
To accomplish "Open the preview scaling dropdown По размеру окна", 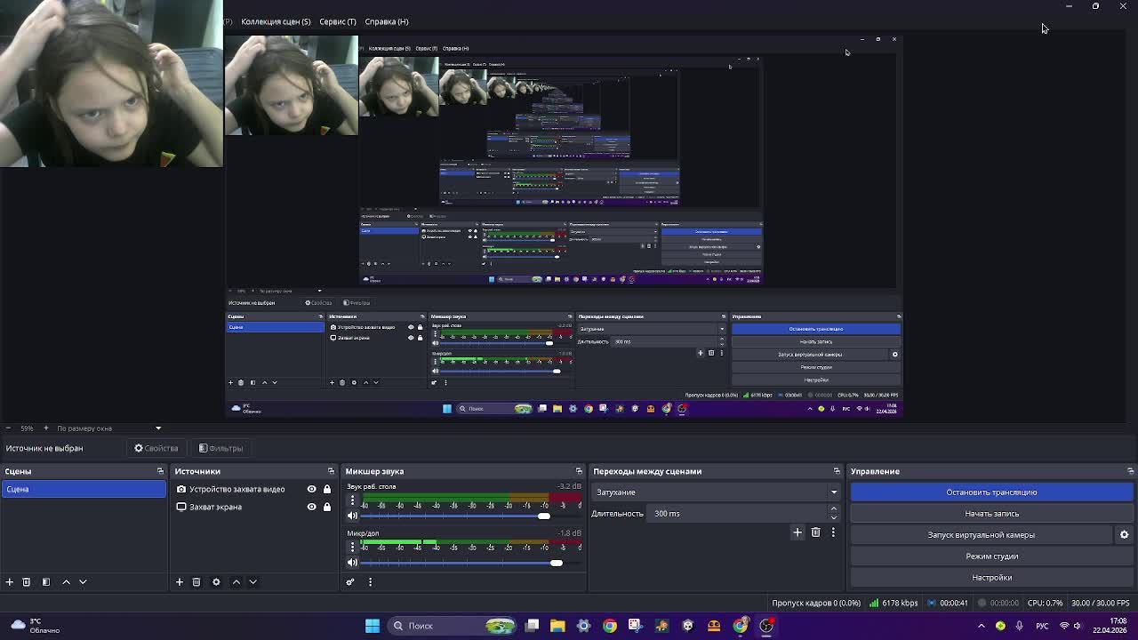I will pos(108,428).
